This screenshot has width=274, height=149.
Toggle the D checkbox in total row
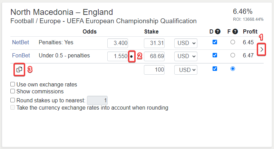(x=215, y=69)
